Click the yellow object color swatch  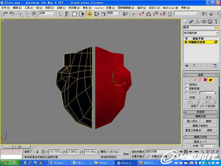pyautogui.click(x=217, y=27)
